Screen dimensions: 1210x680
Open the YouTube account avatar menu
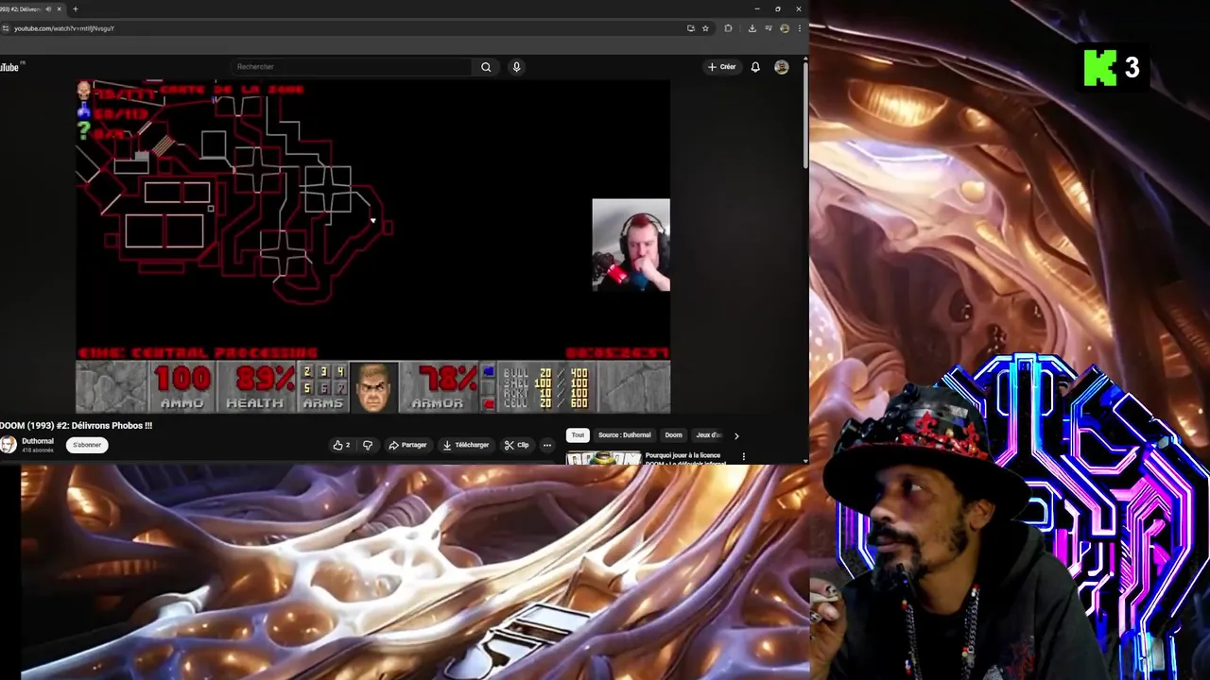[x=781, y=67]
